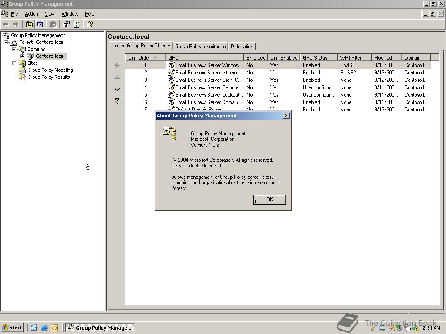Viewport: 446px width, 334px height.
Task: Click OK in About Group Policy Management dialog
Action: (x=270, y=200)
